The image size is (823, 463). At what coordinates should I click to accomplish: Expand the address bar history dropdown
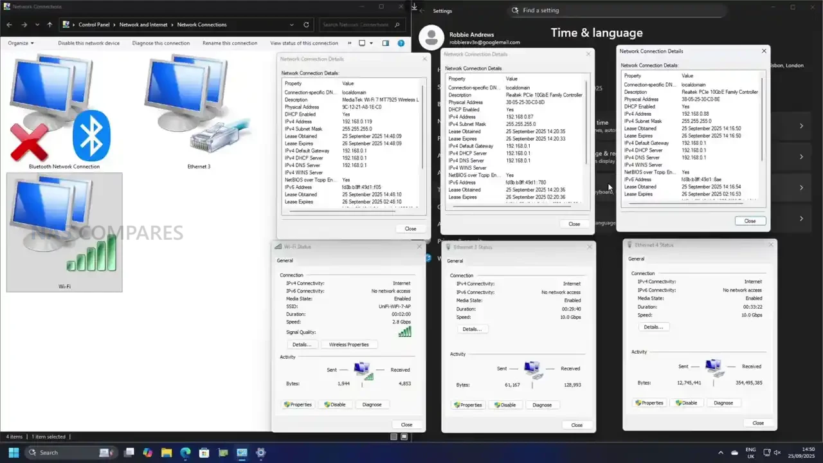coord(291,24)
